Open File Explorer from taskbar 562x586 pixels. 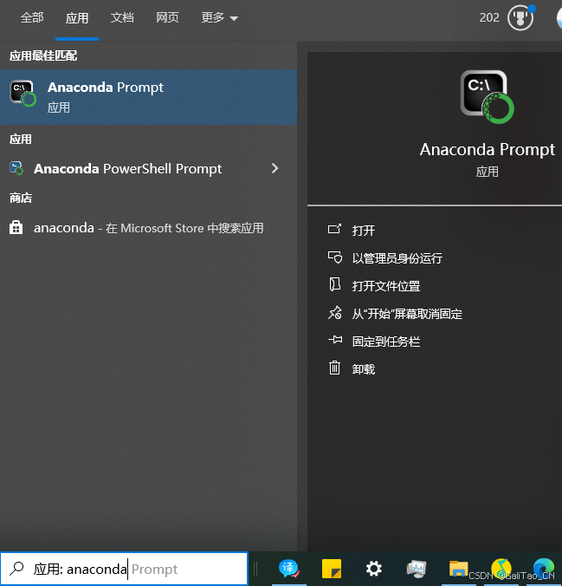point(459,569)
